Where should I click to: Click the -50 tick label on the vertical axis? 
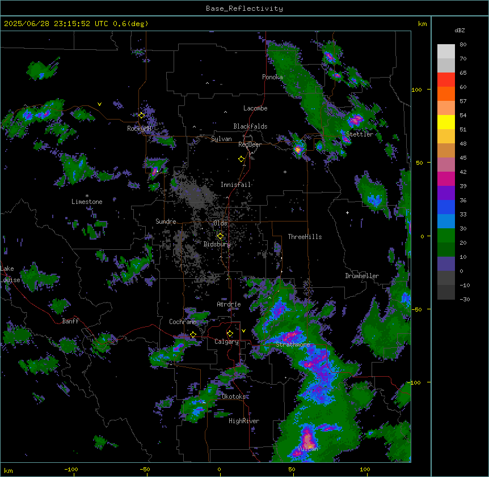(x=416, y=309)
